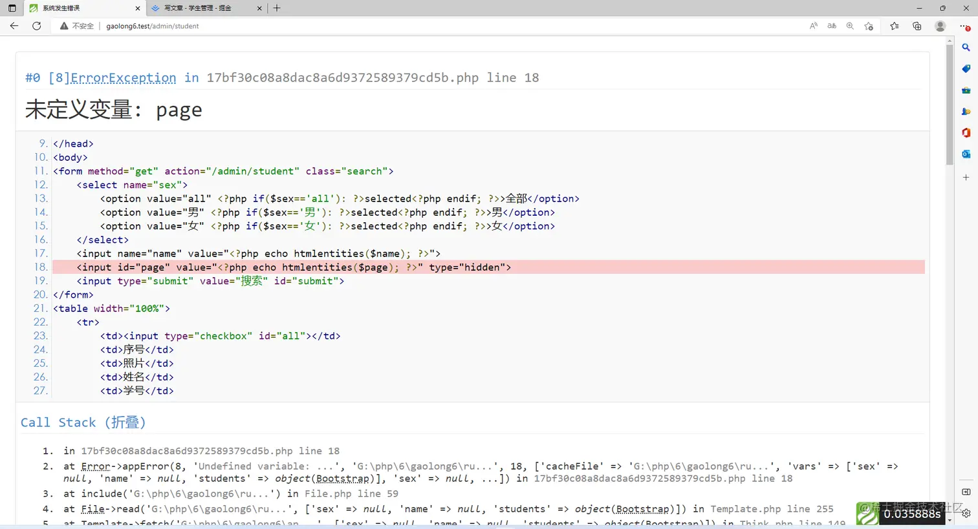
Task: Click the 未定义变量: page heading
Action: (114, 110)
